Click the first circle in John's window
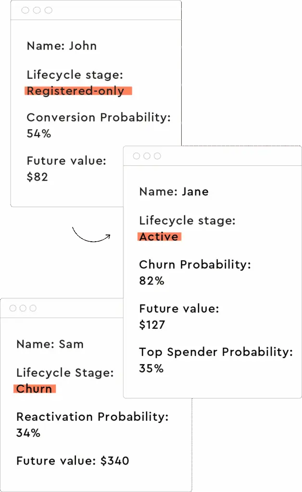302x492 pixels. pyautogui.click(x=25, y=10)
